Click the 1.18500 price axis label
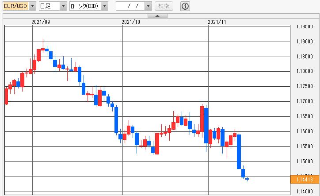Image resolution: width=320 pixels, height=196 pixels. point(305,56)
